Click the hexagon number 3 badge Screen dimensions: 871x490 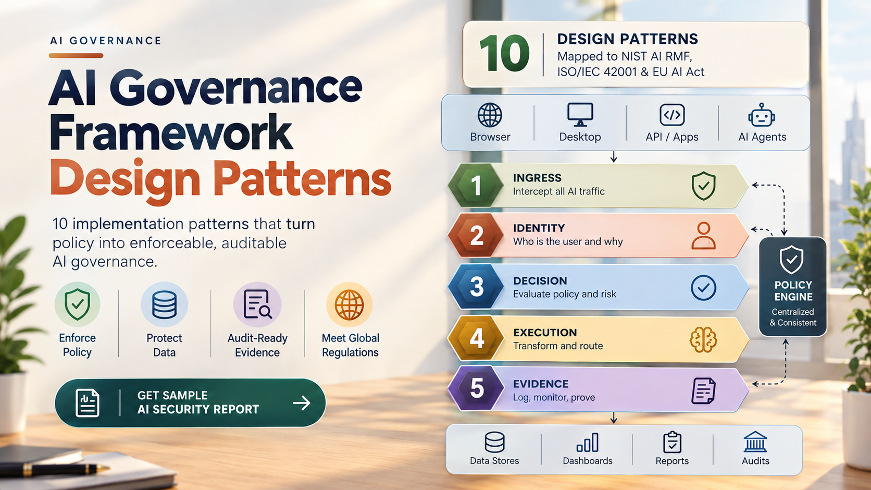pos(475,287)
